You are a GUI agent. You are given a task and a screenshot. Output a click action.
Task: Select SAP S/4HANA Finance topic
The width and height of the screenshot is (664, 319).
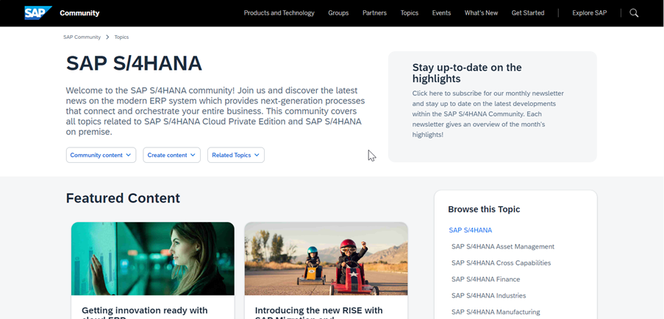[x=485, y=279]
